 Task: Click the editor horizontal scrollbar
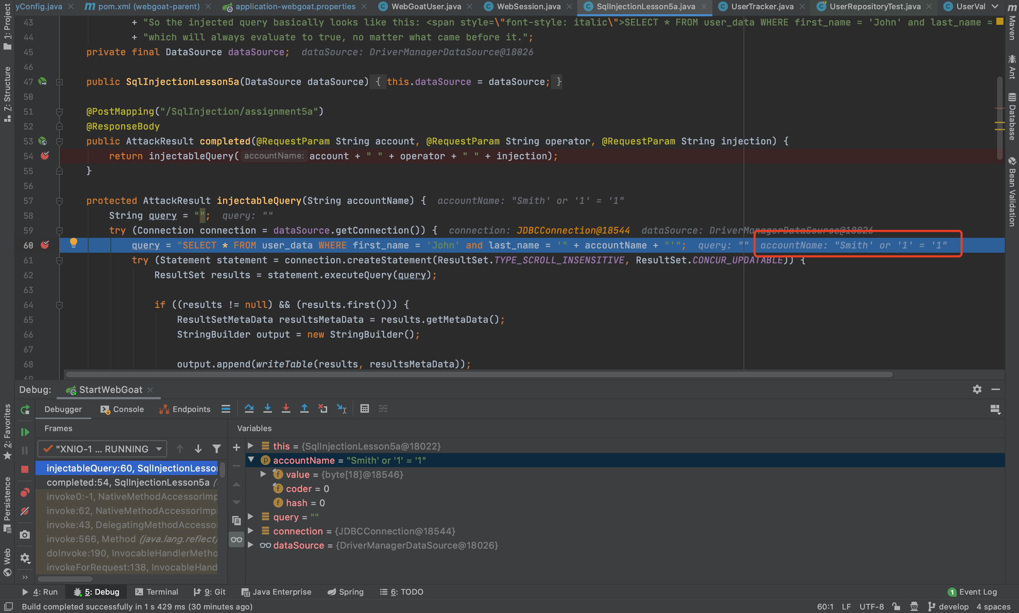click(x=479, y=374)
